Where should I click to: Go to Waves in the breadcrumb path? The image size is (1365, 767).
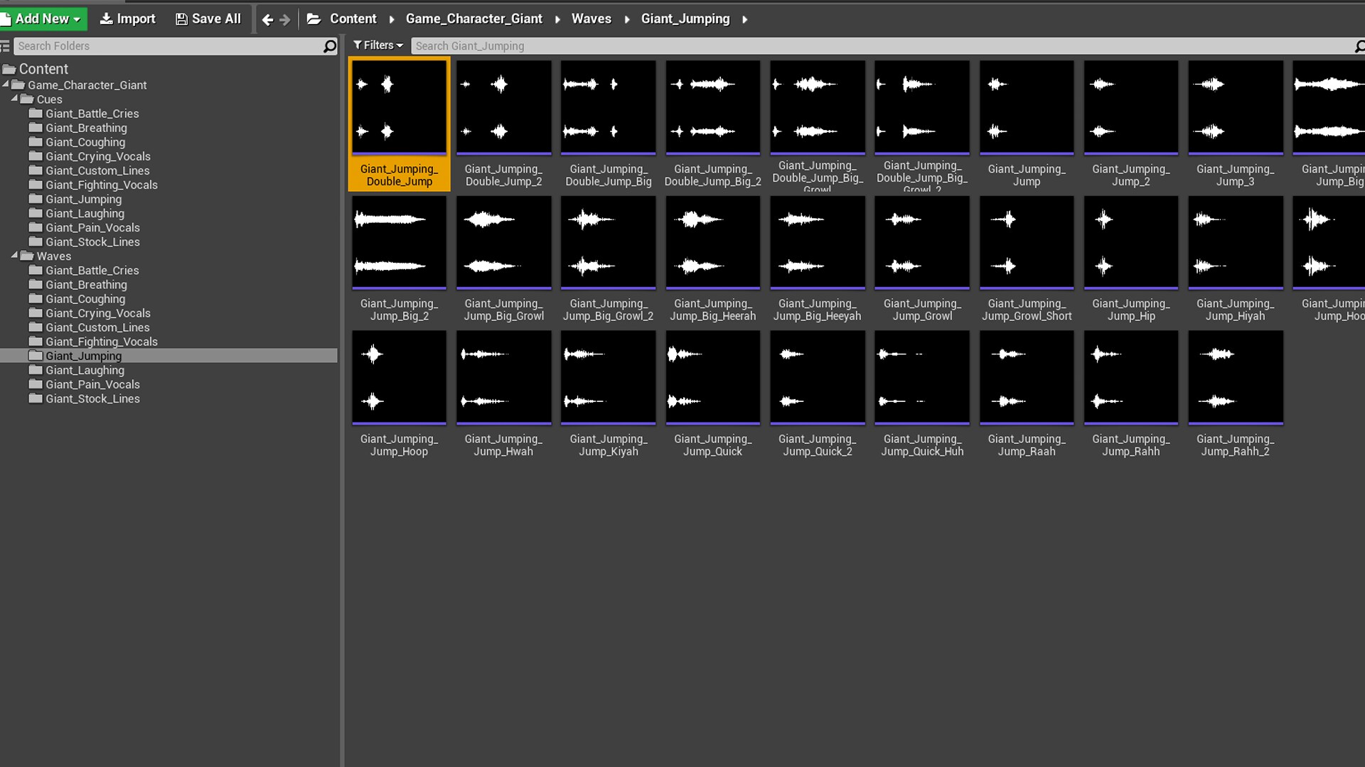pyautogui.click(x=591, y=19)
